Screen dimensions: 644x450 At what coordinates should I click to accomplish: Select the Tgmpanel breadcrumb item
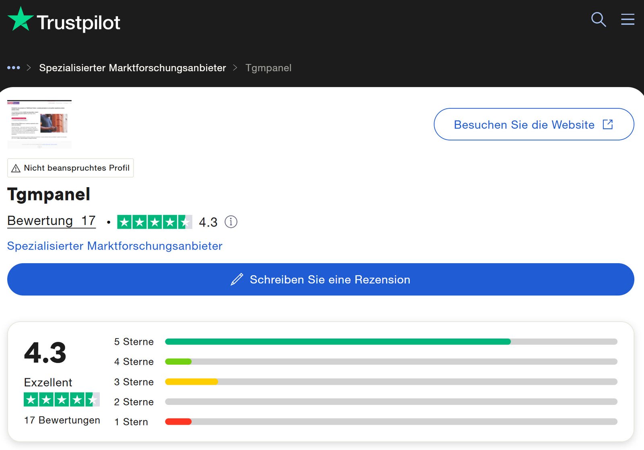[x=268, y=68]
